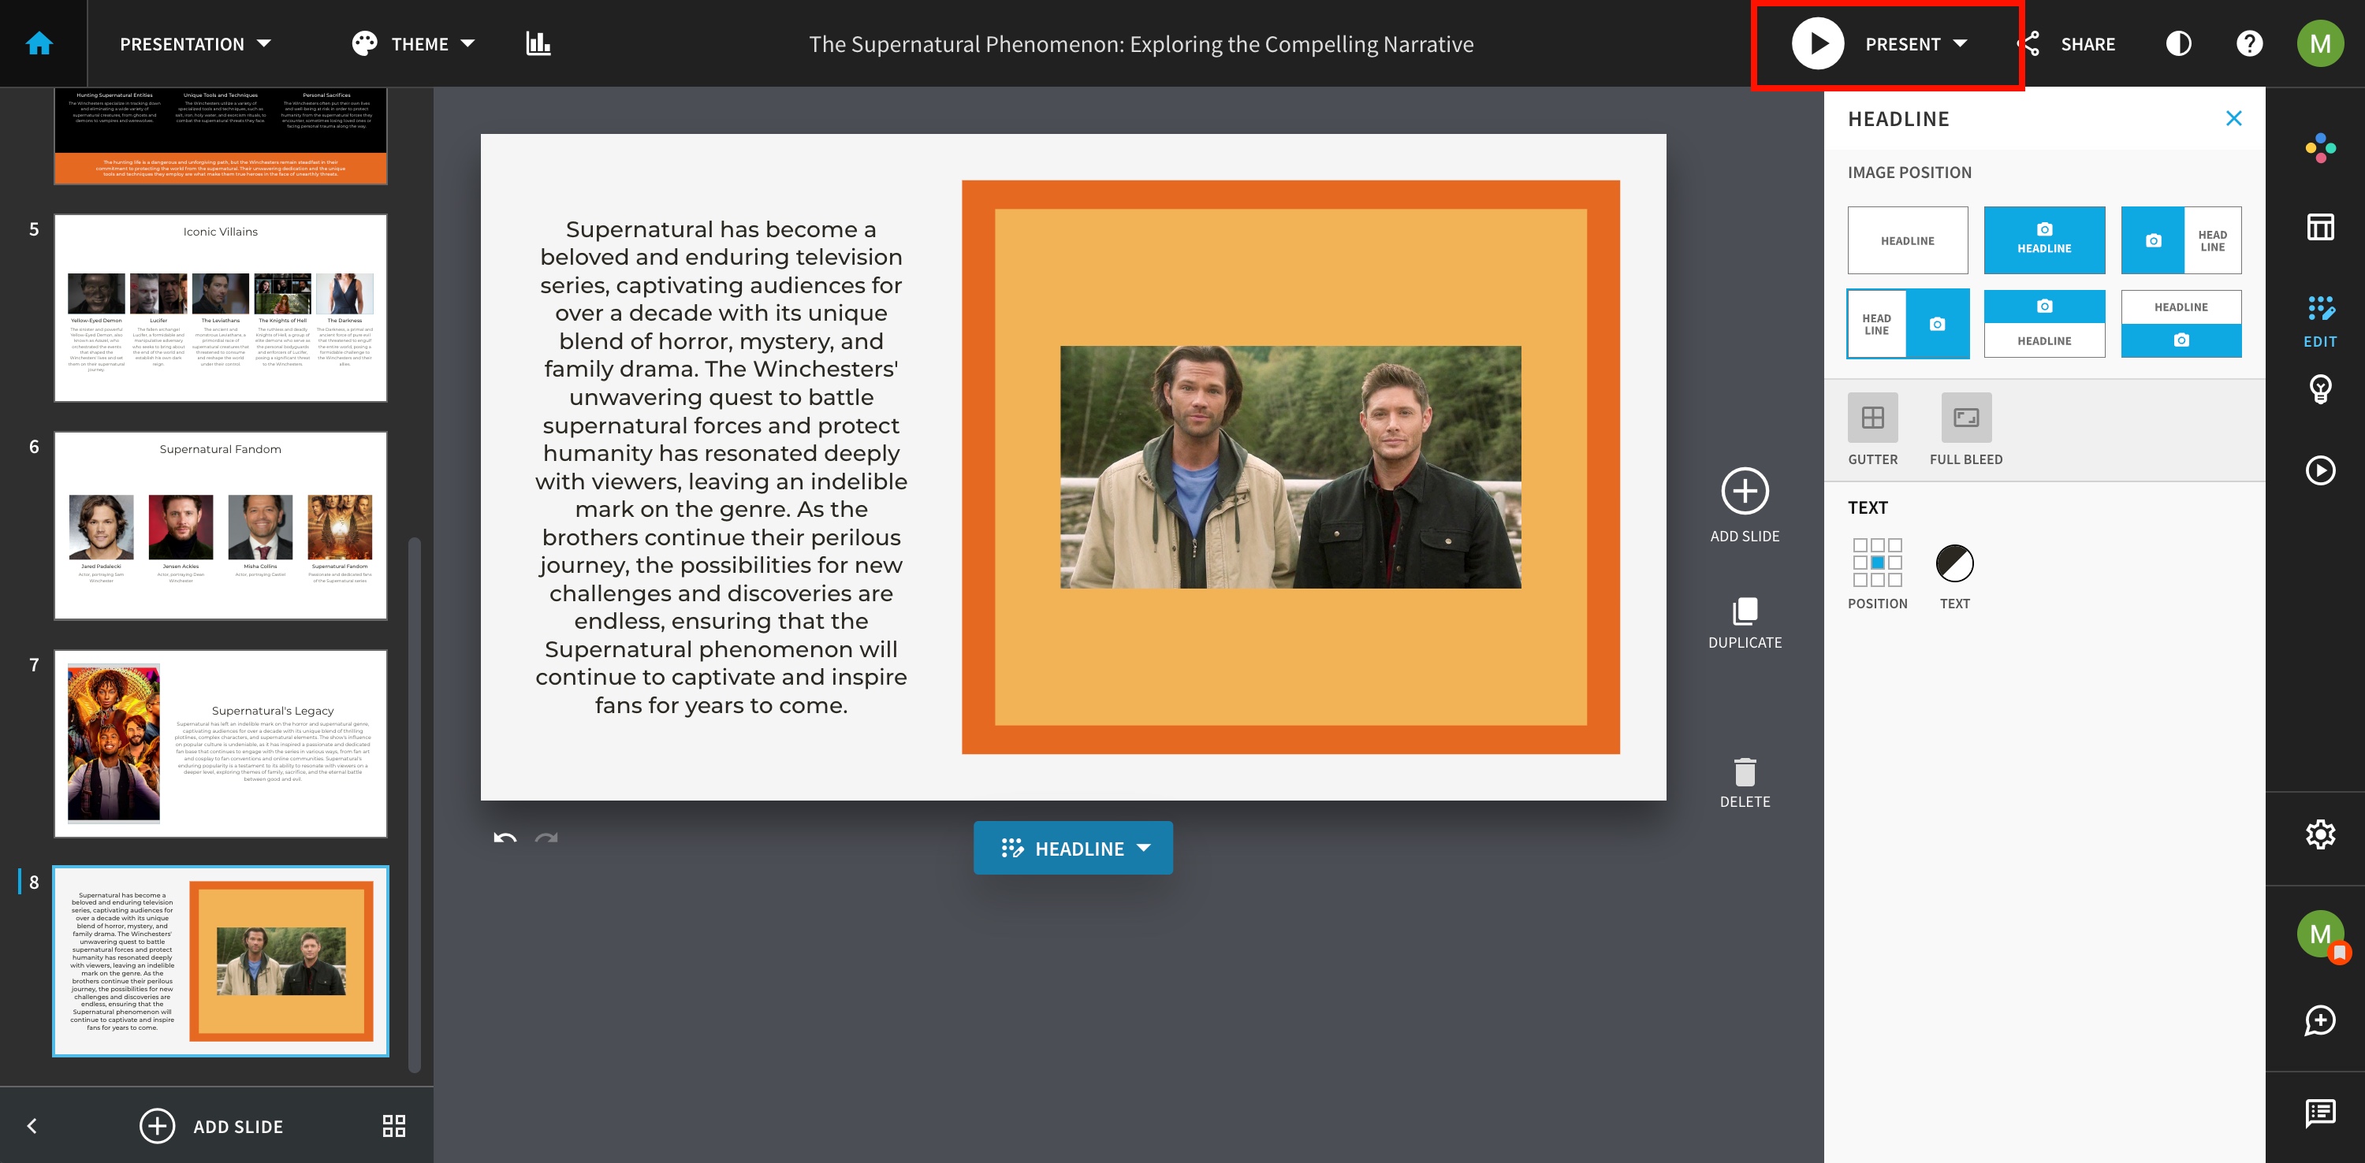Open settings gear in right sidebar
This screenshot has width=2365, height=1163.
coord(2320,834)
